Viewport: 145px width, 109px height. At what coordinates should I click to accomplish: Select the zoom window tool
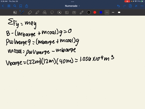pyautogui.click(x=15, y=12)
